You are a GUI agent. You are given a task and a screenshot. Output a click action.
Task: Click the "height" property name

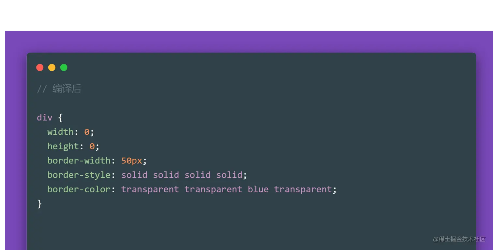(63, 146)
